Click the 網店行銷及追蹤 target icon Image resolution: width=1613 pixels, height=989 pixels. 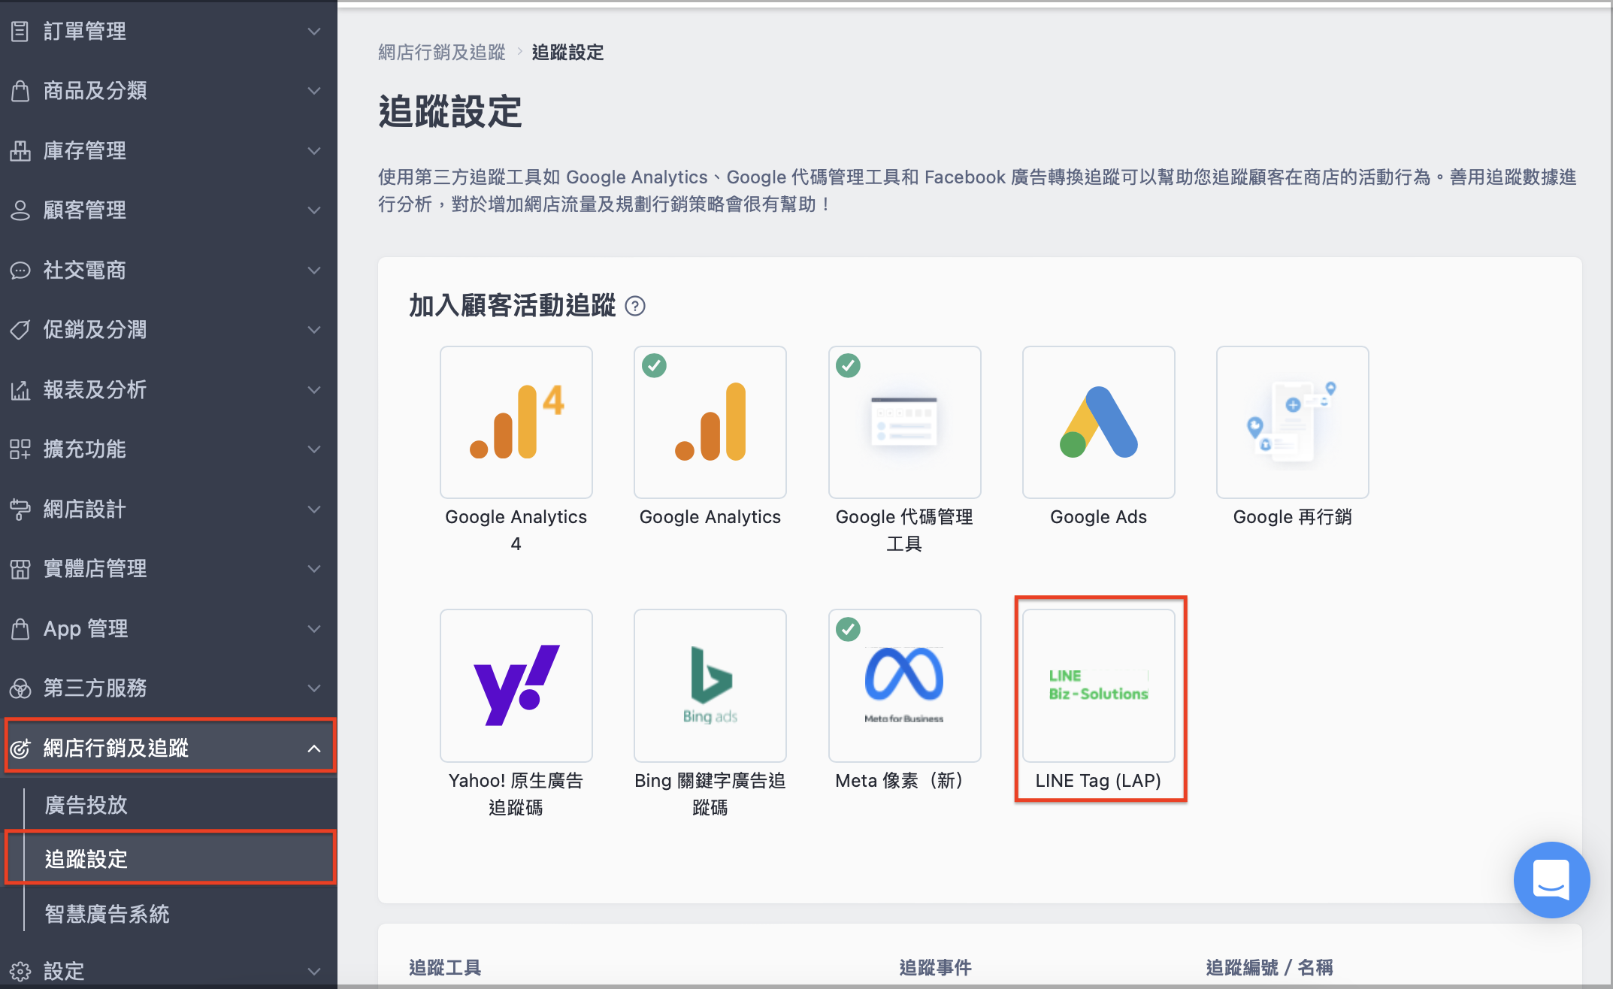tap(20, 749)
